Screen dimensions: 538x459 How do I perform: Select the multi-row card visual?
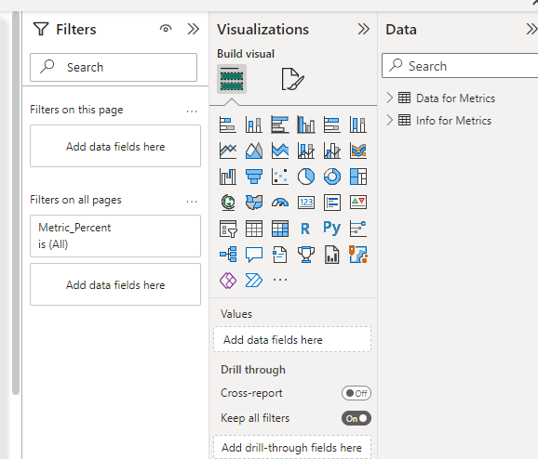332,203
